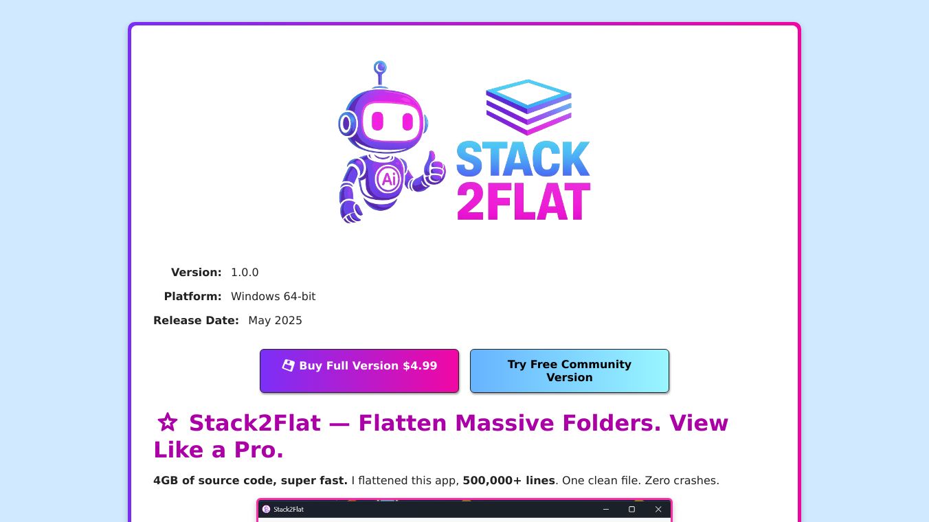The image size is (929, 522).
Task: Click the 'May 2025' release date
Action: point(276,320)
